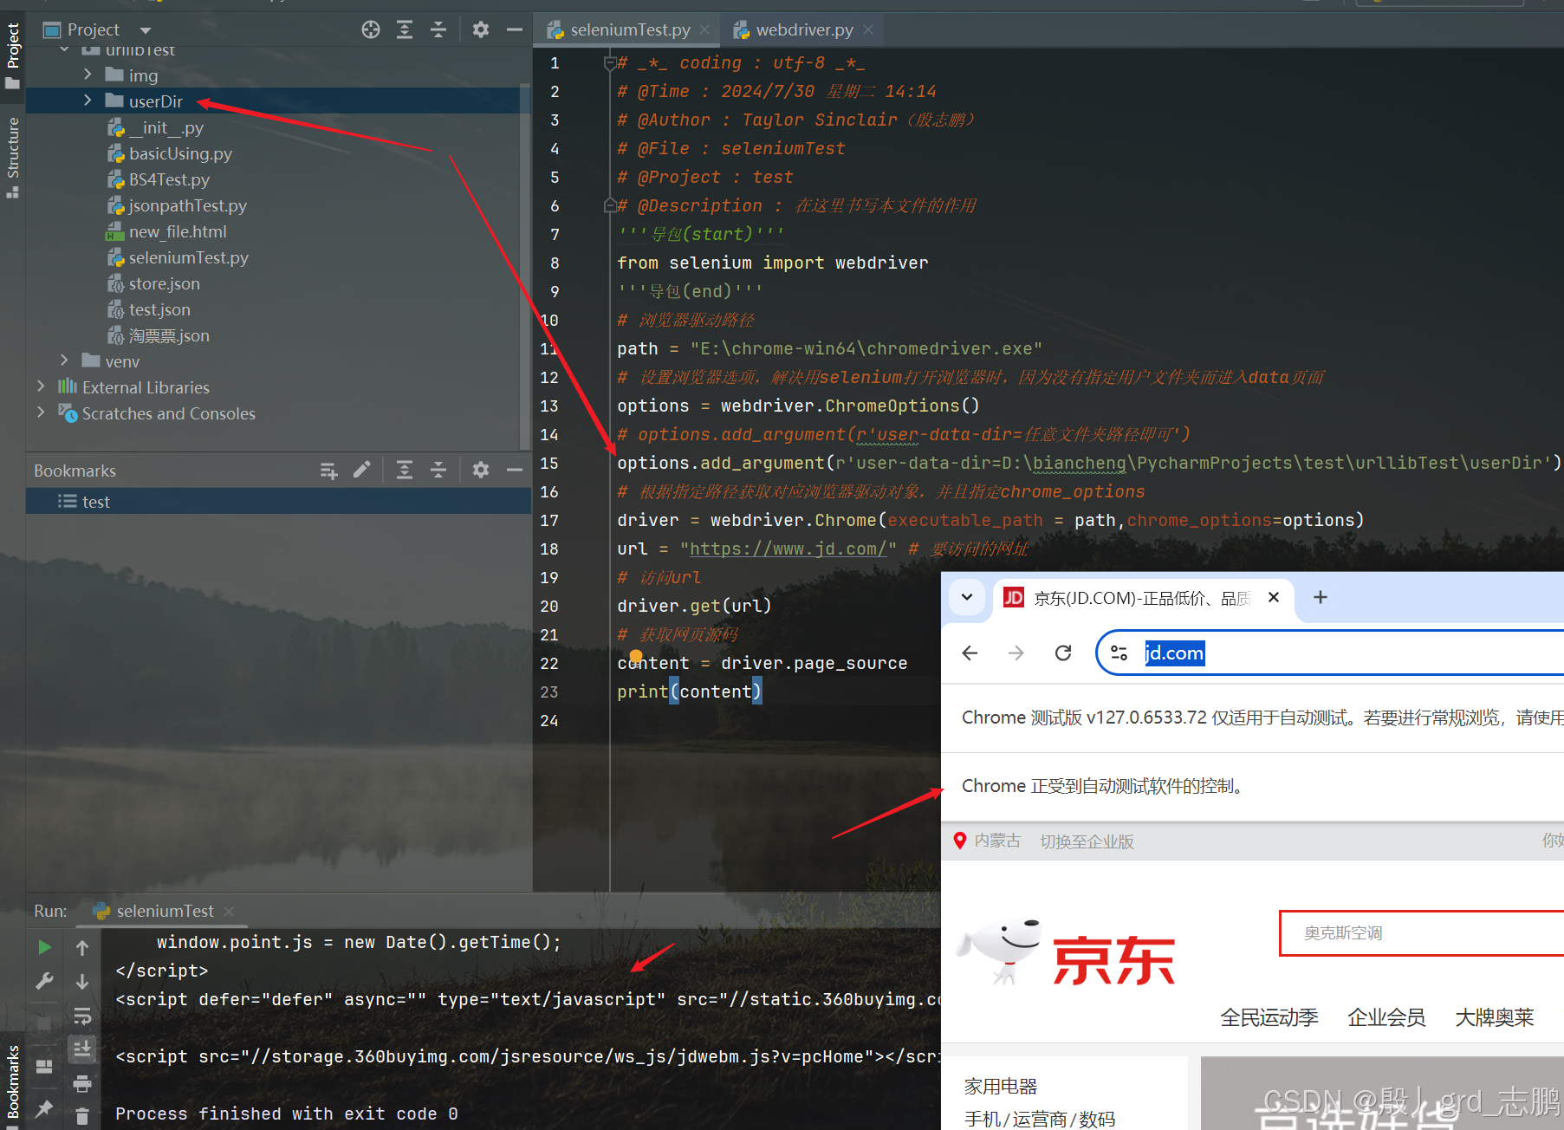Expand all items in Project panel toolbar

tap(405, 29)
